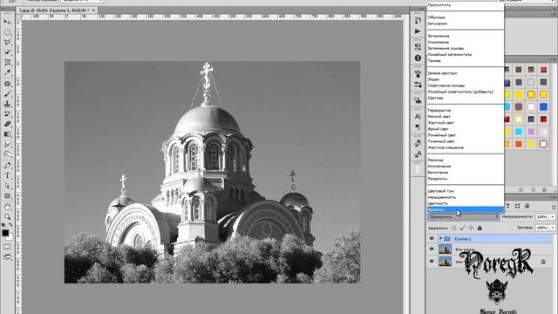Image resolution: width=558 pixels, height=314 pixels.
Task: Choose Мягкий свет blend mode
Action: (466, 116)
